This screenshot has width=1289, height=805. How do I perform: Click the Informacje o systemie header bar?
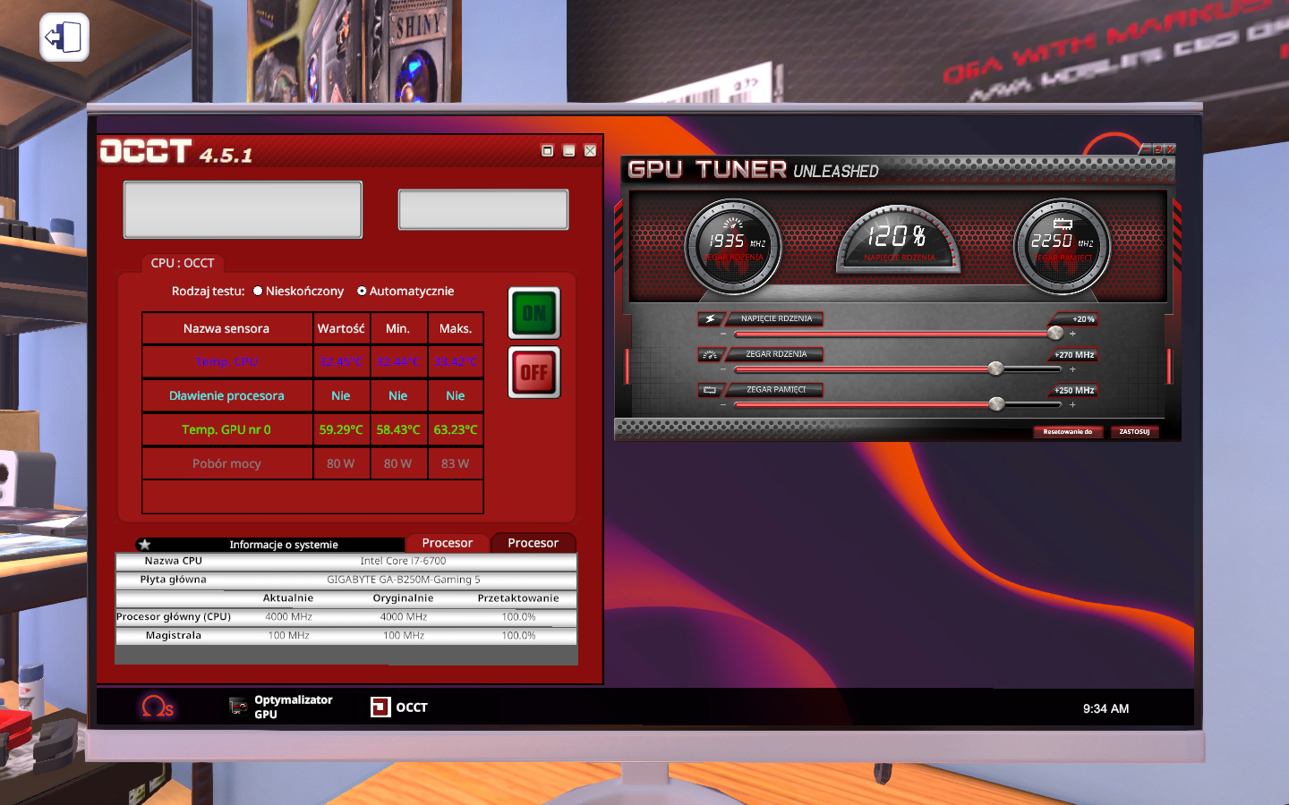[x=270, y=544]
